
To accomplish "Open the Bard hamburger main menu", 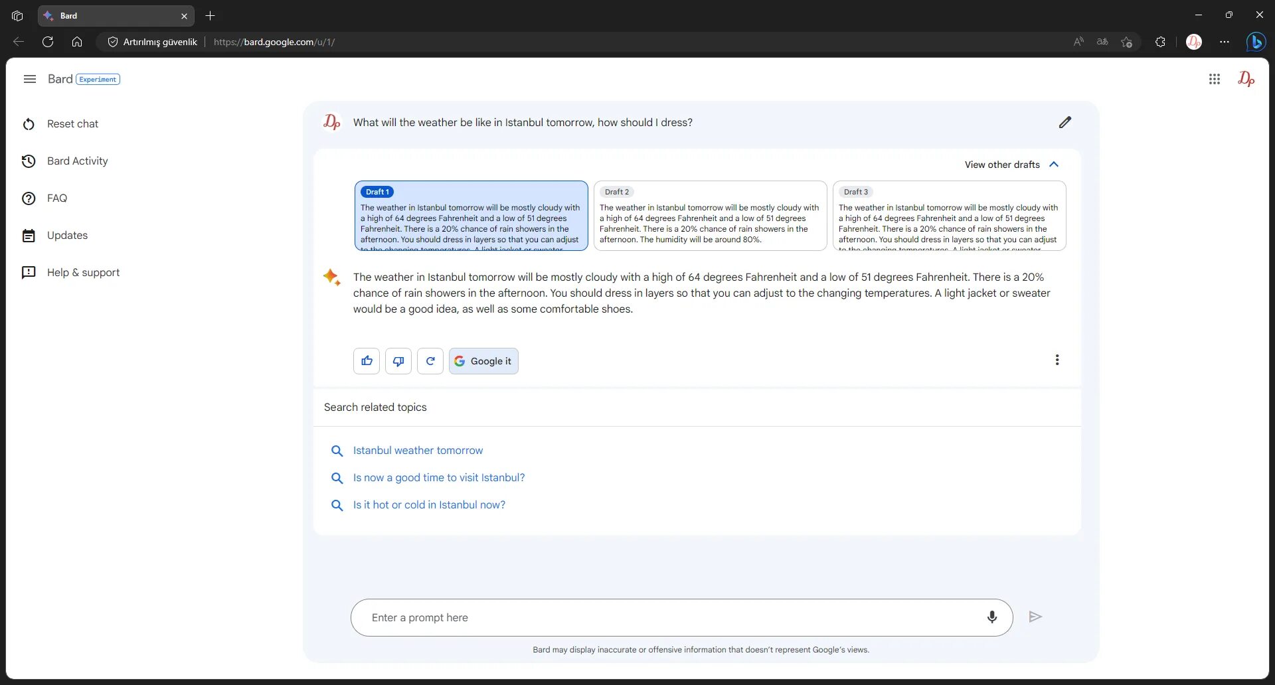I will pyautogui.click(x=29, y=79).
